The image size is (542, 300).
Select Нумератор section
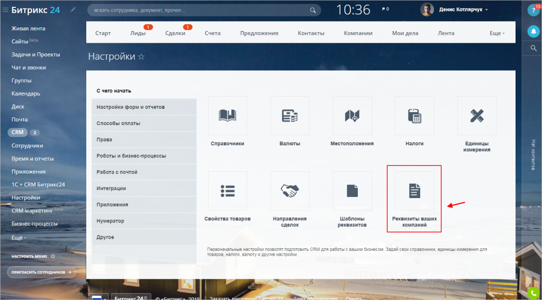point(144,221)
